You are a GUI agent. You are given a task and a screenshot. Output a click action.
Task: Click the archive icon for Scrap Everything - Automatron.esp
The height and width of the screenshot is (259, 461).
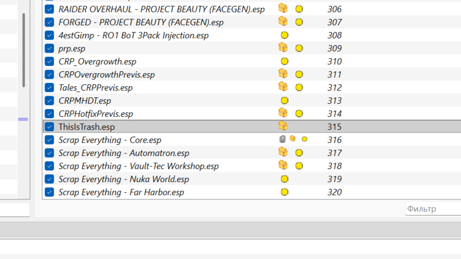point(283,152)
